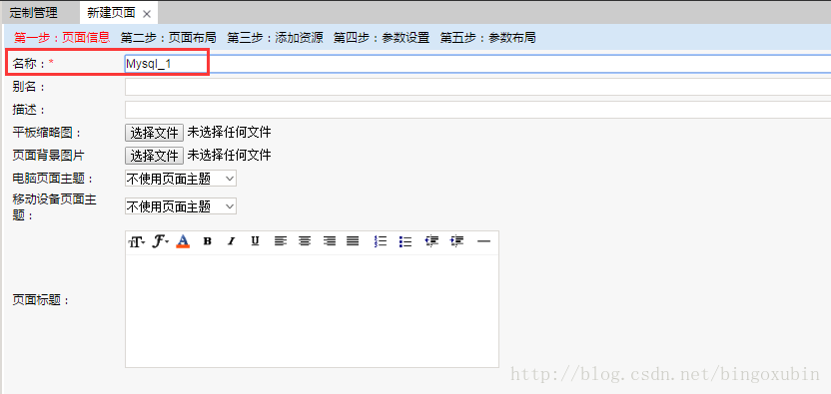Go to 第一步：页面信息 step
The image size is (831, 394).
point(62,38)
